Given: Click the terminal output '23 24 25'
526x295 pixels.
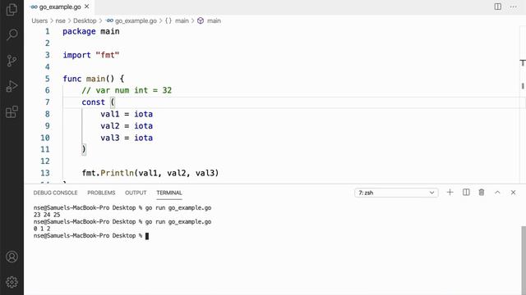Looking at the screenshot, I should point(47,215).
